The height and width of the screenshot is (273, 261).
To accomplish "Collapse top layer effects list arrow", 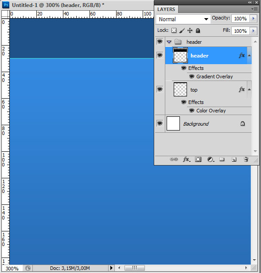I will pos(249,89).
